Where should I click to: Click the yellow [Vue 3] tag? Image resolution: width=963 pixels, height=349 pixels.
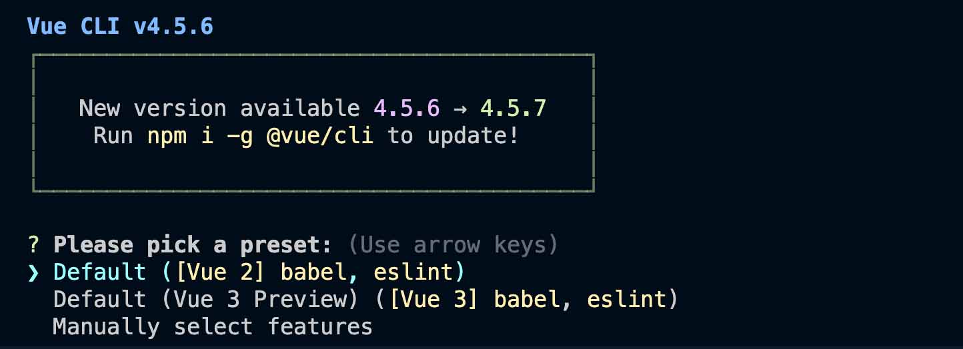coord(433,300)
